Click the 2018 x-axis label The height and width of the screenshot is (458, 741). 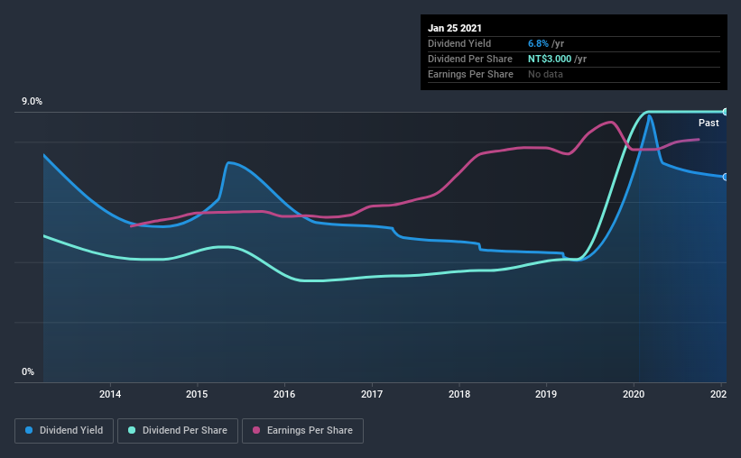coord(458,394)
